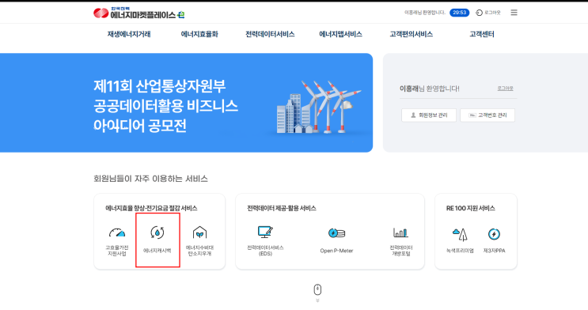Open the 회원정보 관리 button

(x=429, y=115)
